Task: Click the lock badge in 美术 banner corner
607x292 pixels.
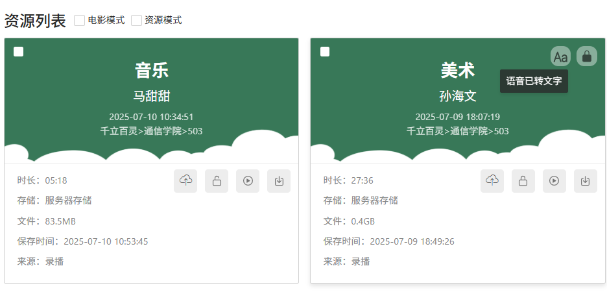Action: tap(587, 57)
